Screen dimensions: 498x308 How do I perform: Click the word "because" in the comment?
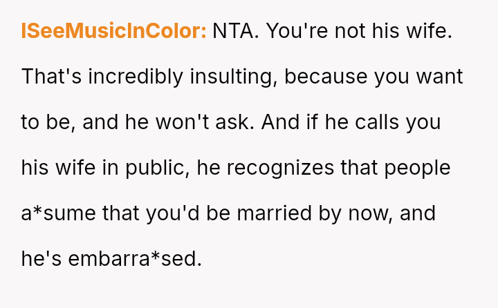325,77
